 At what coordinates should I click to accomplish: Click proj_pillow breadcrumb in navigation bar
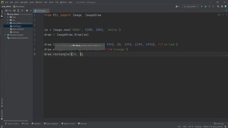click(x=6, y=6)
